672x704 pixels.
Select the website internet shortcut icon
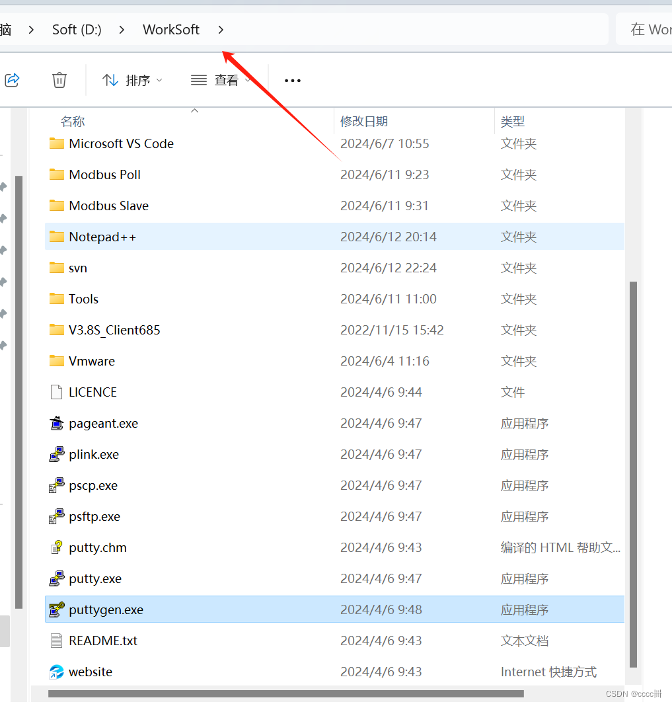click(57, 672)
